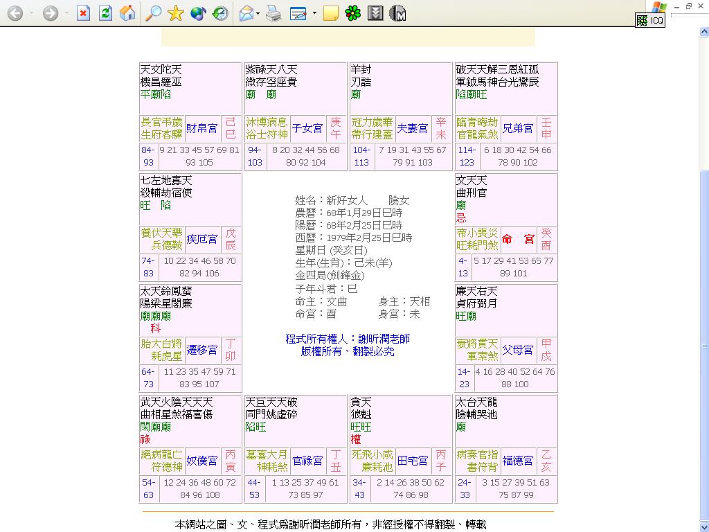Print the astrology chart
The height and width of the screenshot is (532, 709).
click(273, 12)
